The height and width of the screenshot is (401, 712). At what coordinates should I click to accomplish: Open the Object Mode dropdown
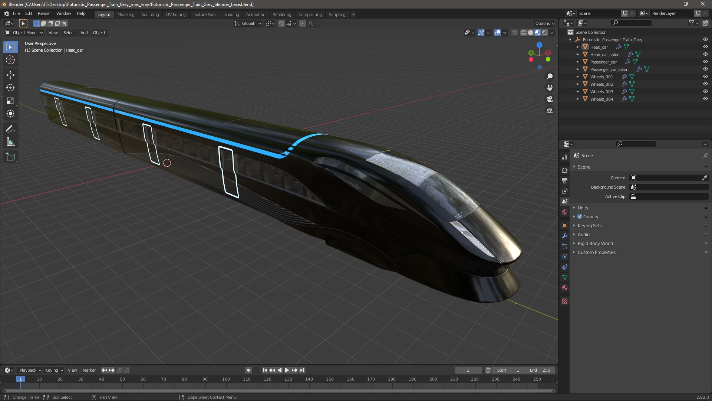(x=24, y=33)
